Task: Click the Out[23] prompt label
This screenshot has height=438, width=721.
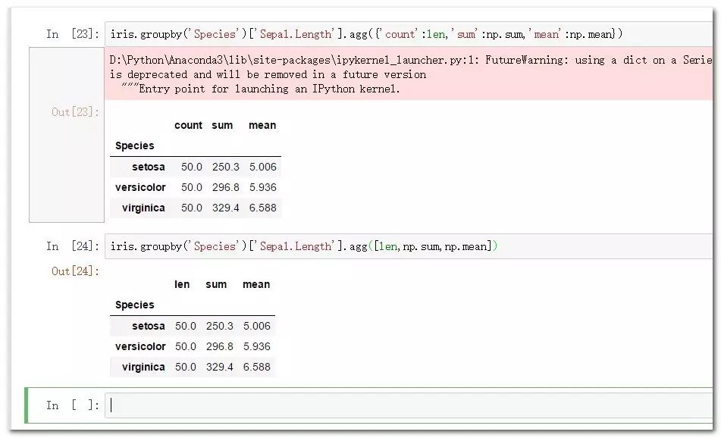Action: tap(75, 112)
